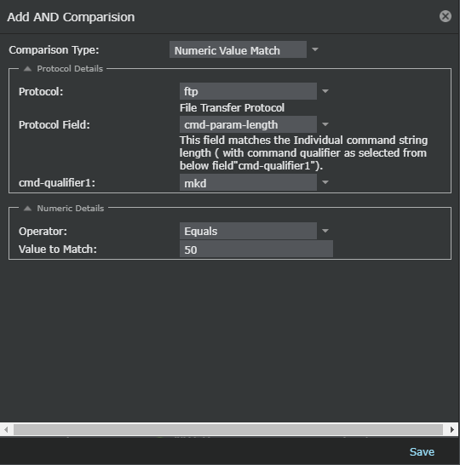Collapse the Protocol Details section

tap(27, 69)
